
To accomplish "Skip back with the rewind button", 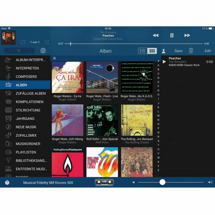I will [x=156, y=35].
